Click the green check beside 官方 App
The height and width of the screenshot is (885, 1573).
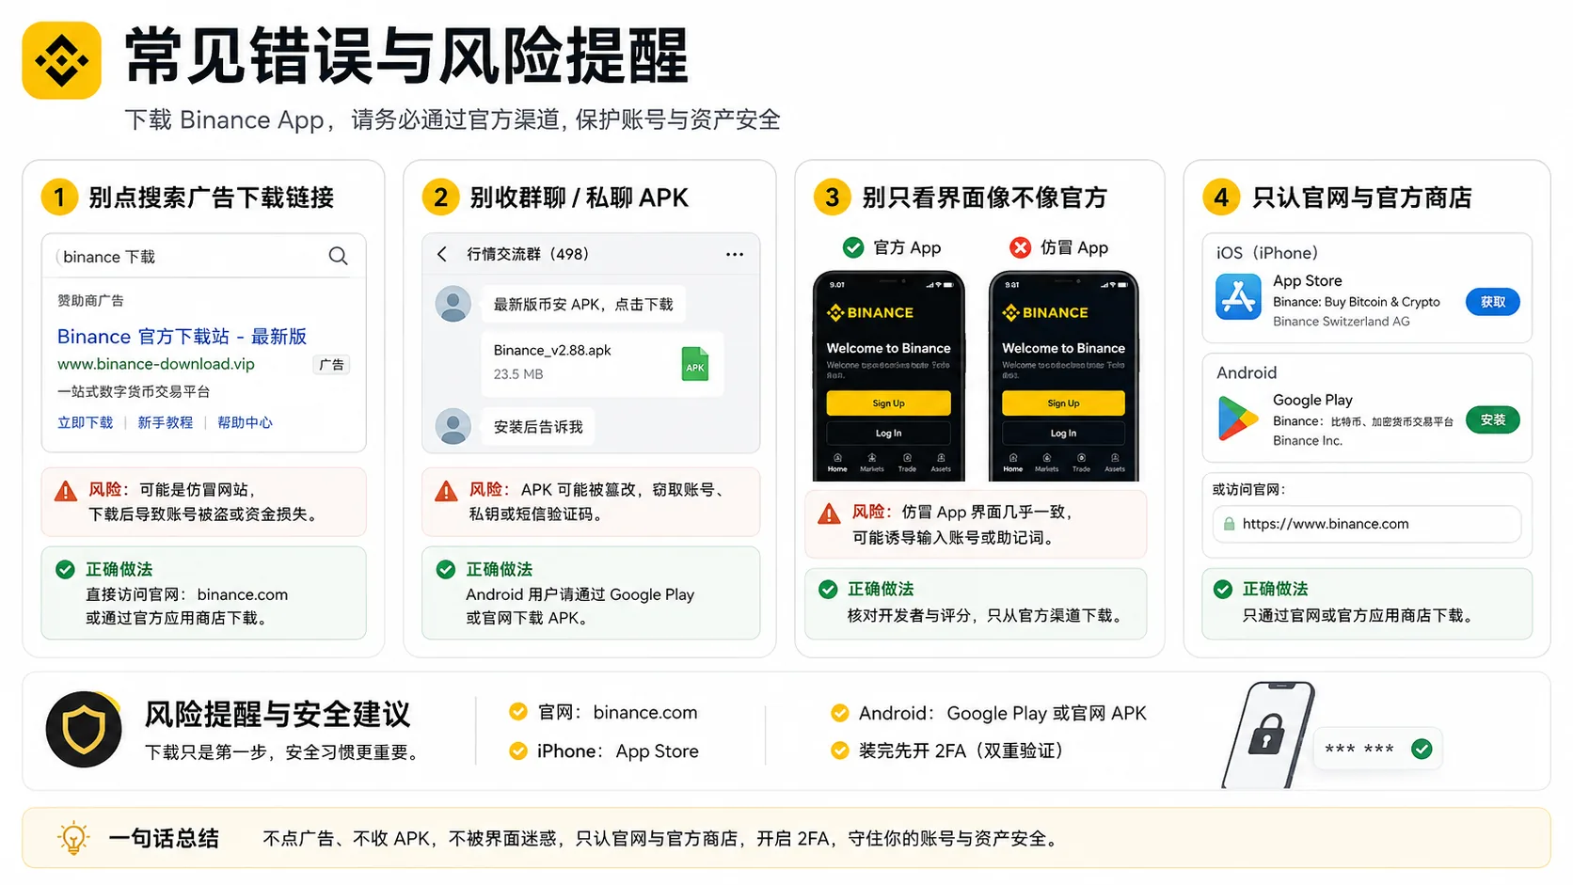(x=853, y=247)
